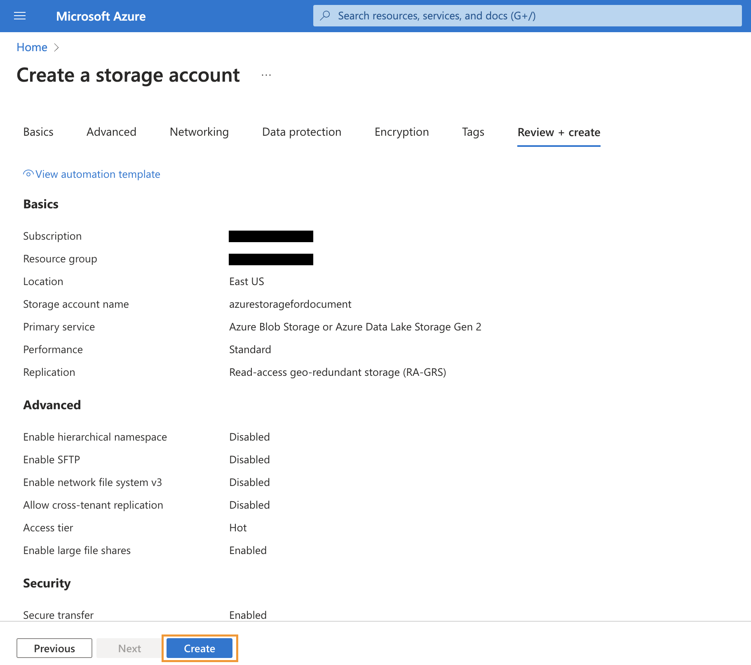Open the Networking tab
751x665 pixels.
[x=199, y=132]
